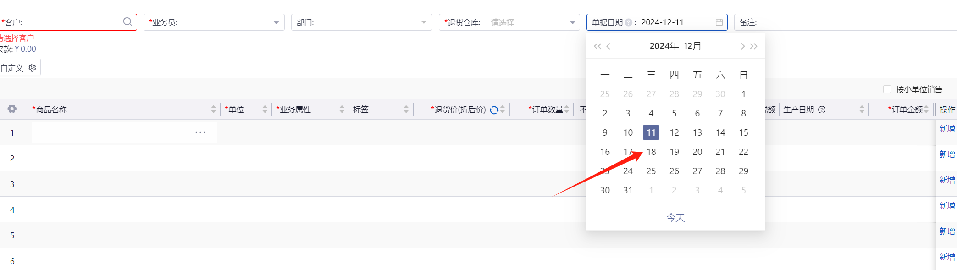957x270 pixels.
Task: Select December 18 in the calendar
Action: tap(651, 152)
